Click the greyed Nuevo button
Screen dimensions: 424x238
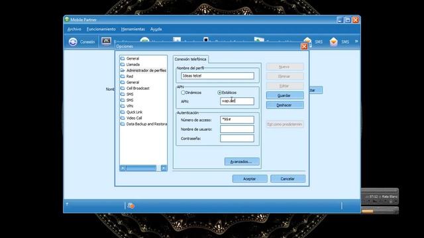(285, 67)
